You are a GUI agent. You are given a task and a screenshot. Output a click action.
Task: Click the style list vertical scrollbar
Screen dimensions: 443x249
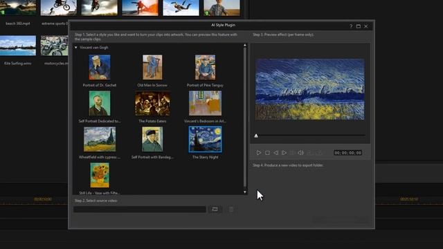(x=245, y=117)
